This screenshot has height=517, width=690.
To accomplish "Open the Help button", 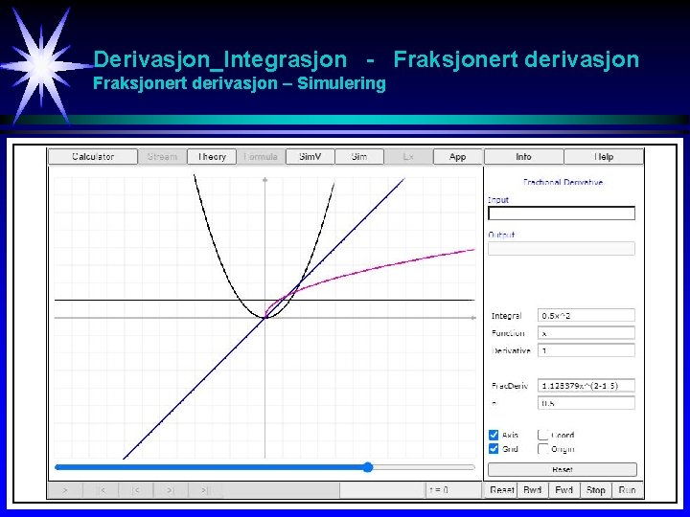I will 604,157.
